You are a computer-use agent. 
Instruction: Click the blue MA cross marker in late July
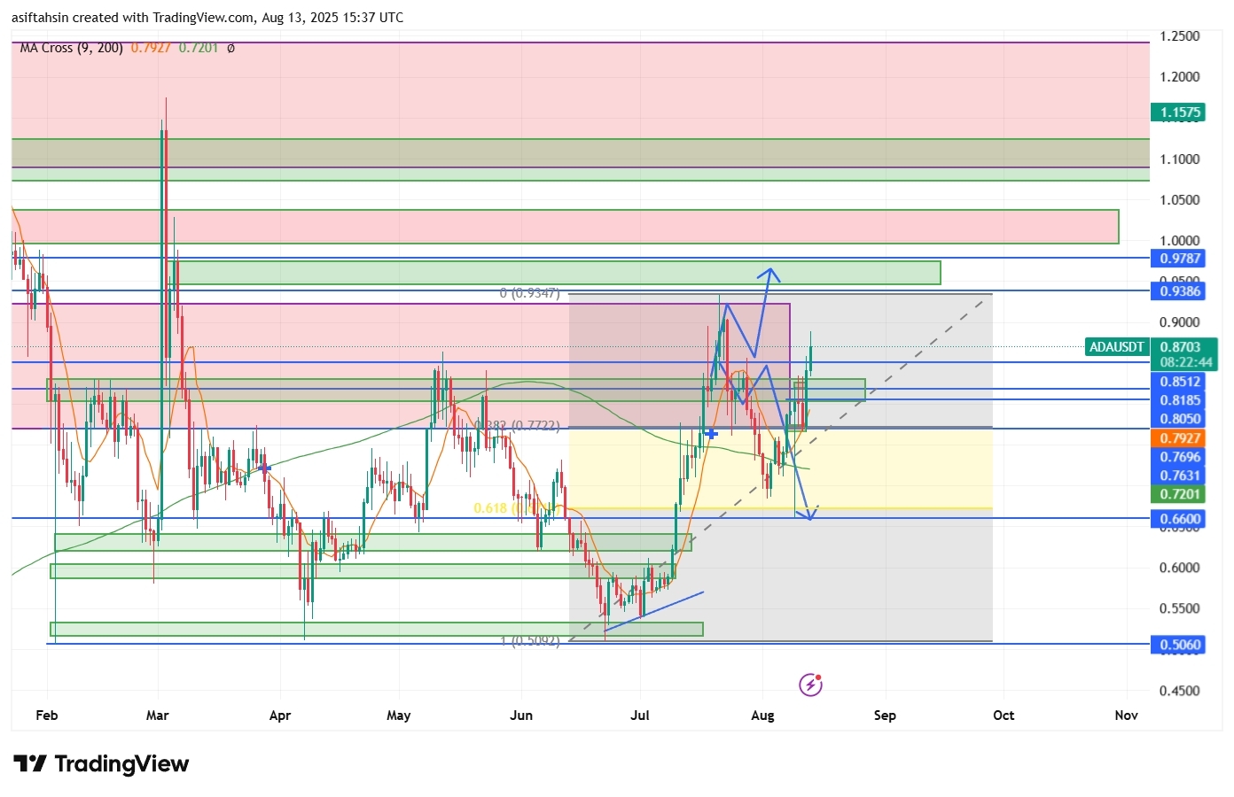710,433
